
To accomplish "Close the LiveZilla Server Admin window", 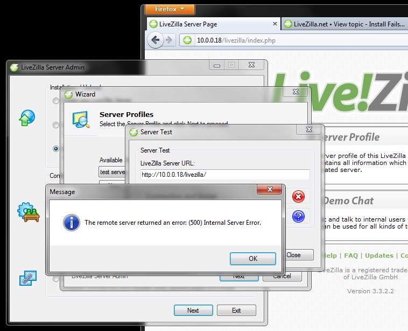I will [x=251, y=65].
